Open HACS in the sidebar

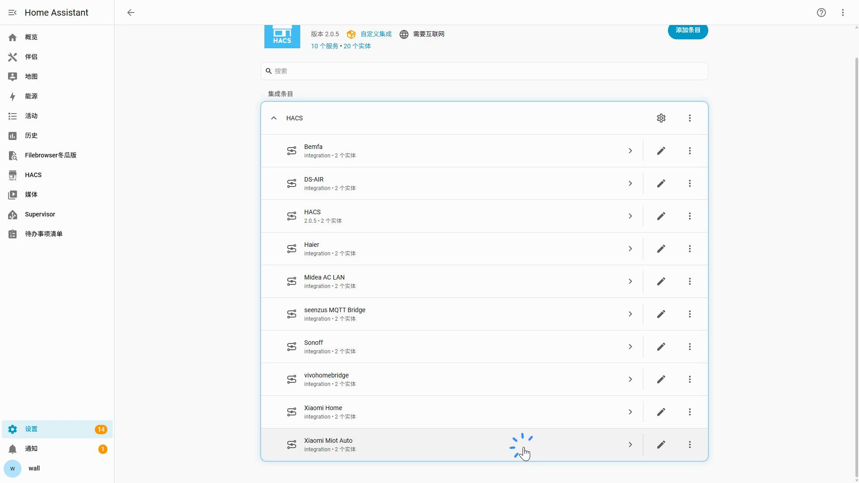pos(57,175)
